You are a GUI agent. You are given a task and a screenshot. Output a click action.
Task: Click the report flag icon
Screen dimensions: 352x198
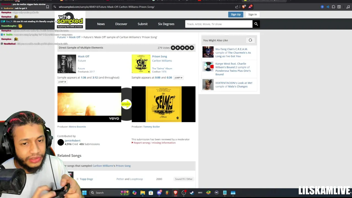click(132, 143)
